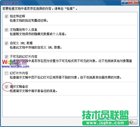The image size is (140, 127).
Task: Uncheck the 不可见的幻灯片内容 checkbox
Action: 6,57
